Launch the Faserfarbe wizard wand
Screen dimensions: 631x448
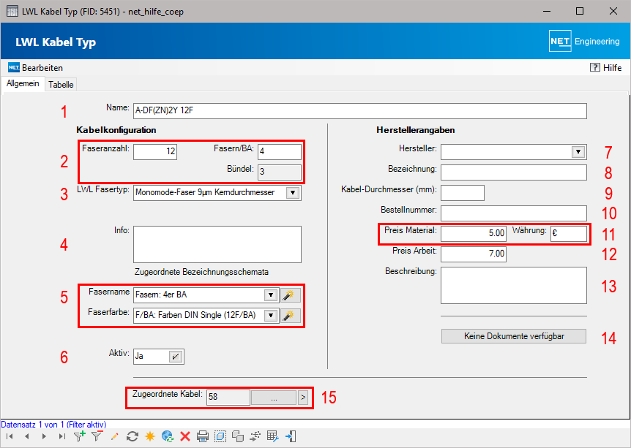coord(290,316)
